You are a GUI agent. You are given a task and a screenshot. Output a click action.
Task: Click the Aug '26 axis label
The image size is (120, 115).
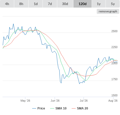[x=113, y=101]
